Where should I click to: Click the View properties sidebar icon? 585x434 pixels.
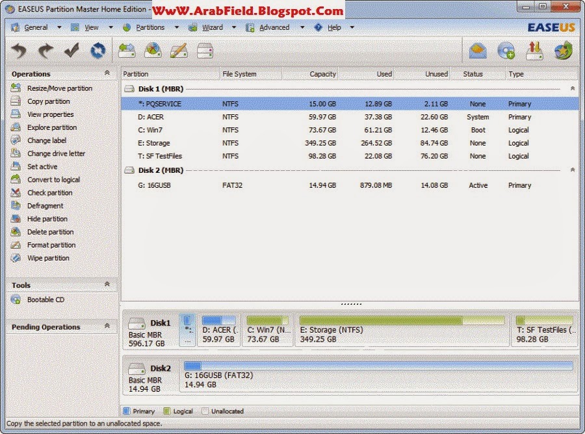pos(16,114)
